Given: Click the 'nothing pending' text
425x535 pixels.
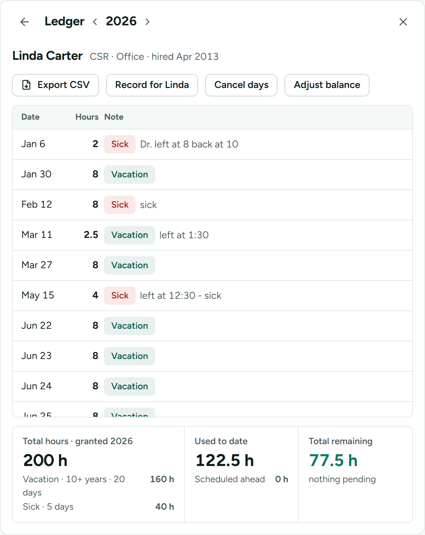Looking at the screenshot, I should tap(342, 479).
